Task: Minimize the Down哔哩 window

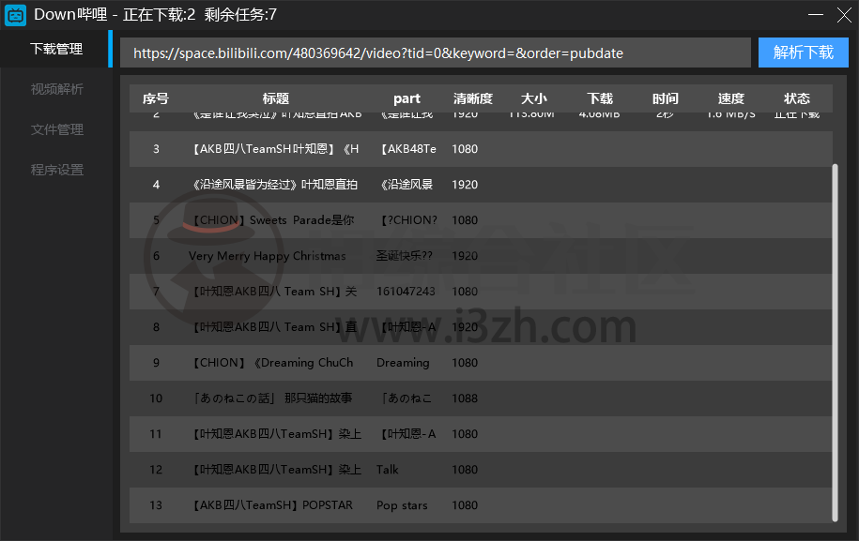Action: (x=815, y=15)
